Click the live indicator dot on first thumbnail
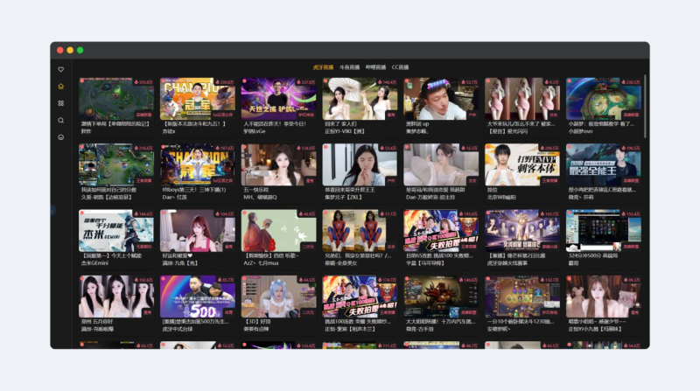This screenshot has width=700, height=391. [82, 82]
